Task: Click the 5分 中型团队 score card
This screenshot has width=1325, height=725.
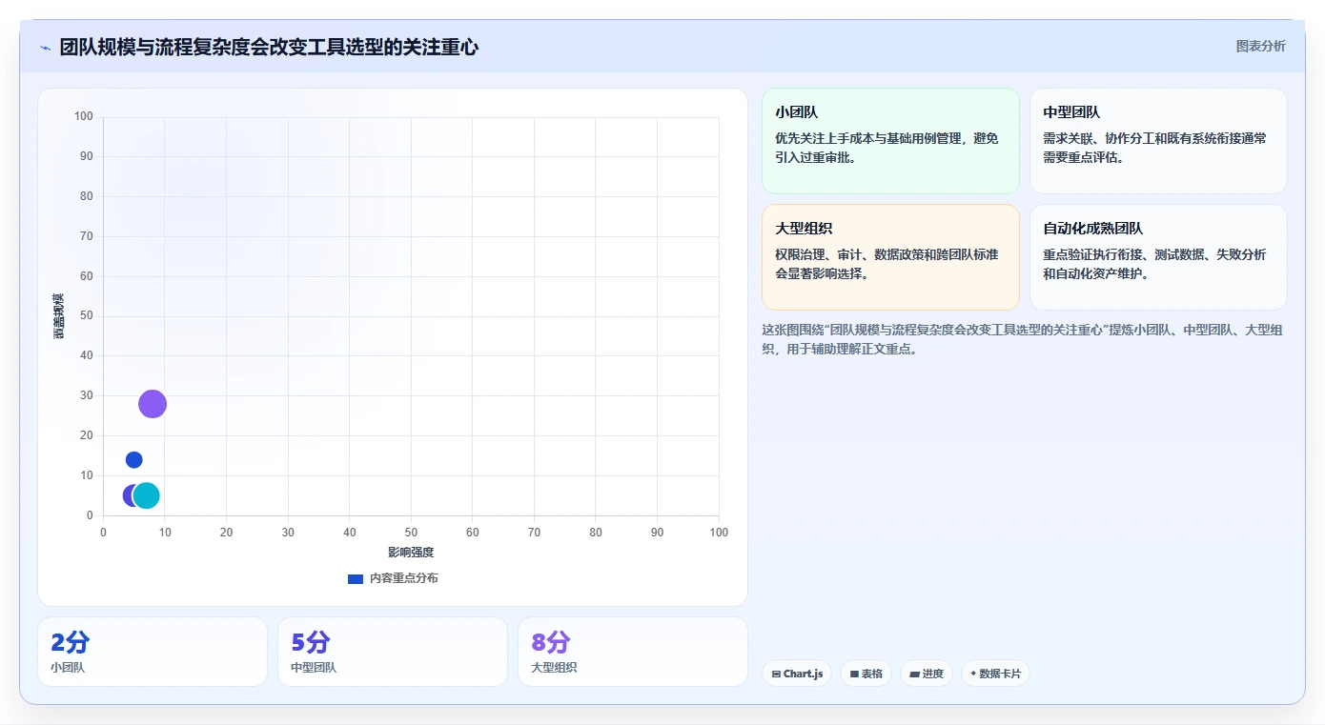Action: [x=393, y=652]
